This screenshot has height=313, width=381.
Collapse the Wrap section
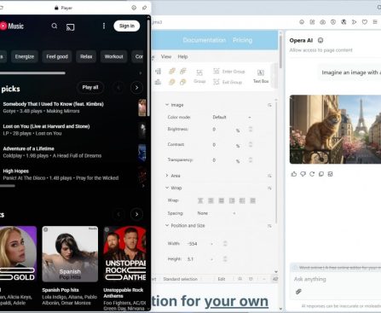167,188
